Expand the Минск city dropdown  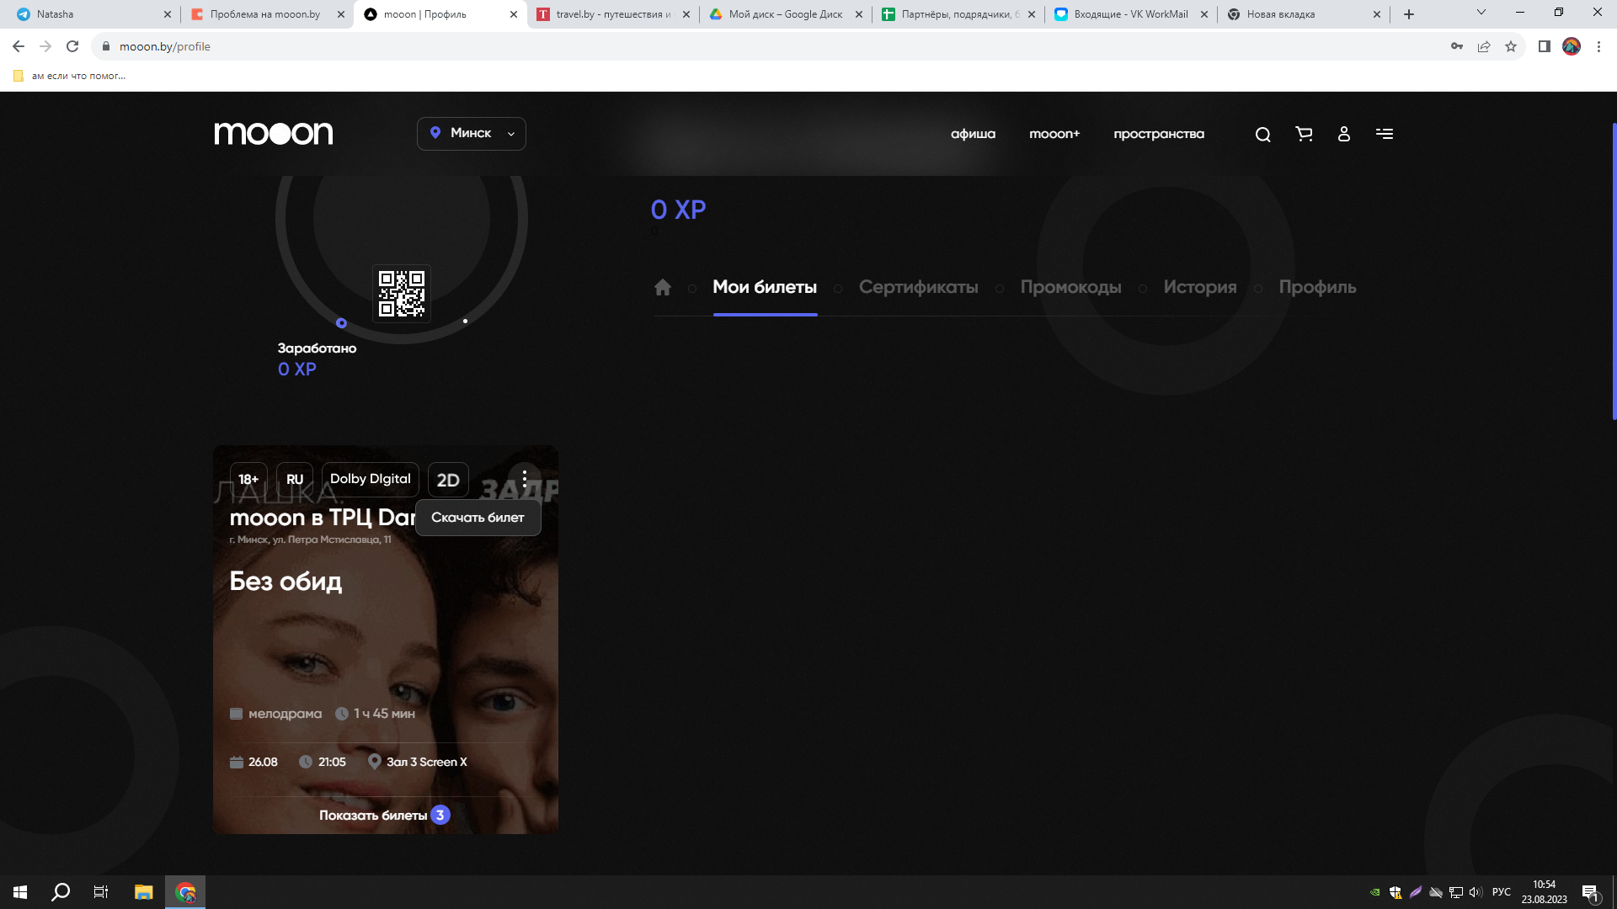click(x=472, y=134)
